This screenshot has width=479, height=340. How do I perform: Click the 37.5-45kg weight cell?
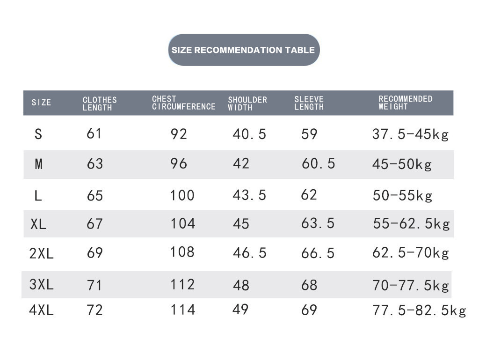point(410,134)
